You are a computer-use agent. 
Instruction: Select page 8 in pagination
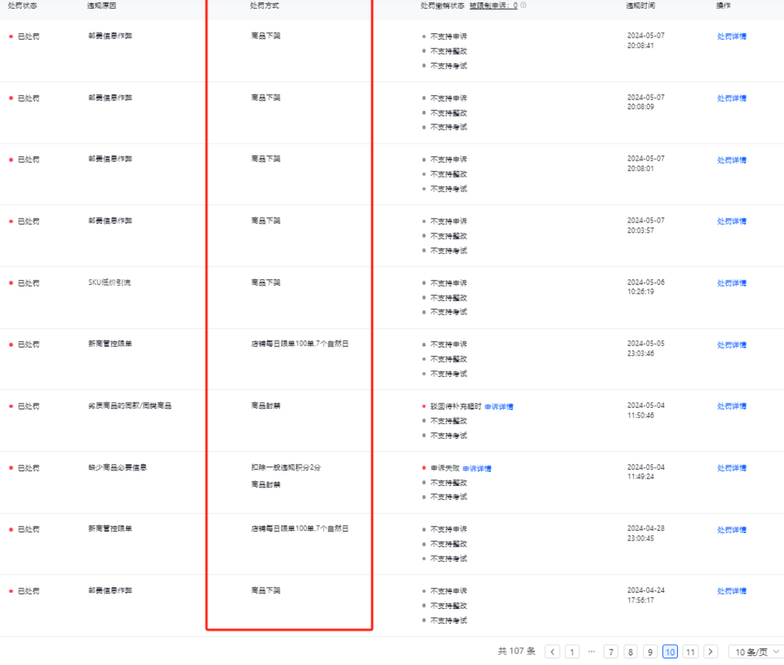pyautogui.click(x=631, y=652)
